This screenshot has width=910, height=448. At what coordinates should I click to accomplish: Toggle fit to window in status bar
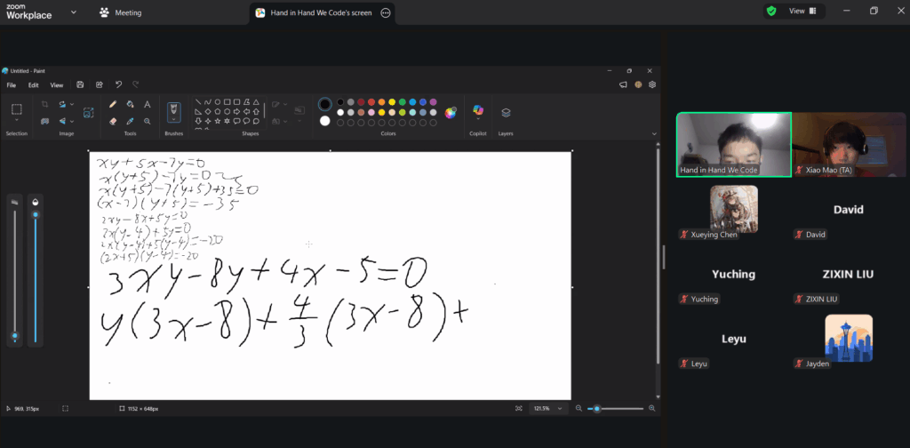519,408
